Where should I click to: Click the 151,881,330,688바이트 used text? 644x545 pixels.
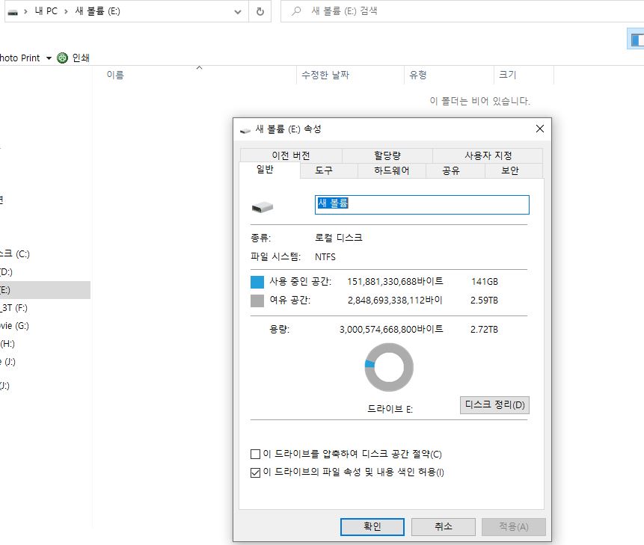pos(395,282)
